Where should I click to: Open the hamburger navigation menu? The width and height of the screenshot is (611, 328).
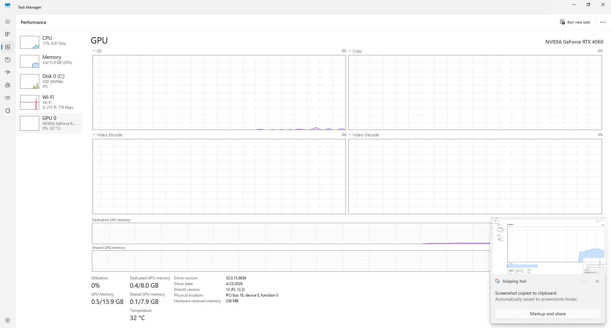tap(8, 22)
